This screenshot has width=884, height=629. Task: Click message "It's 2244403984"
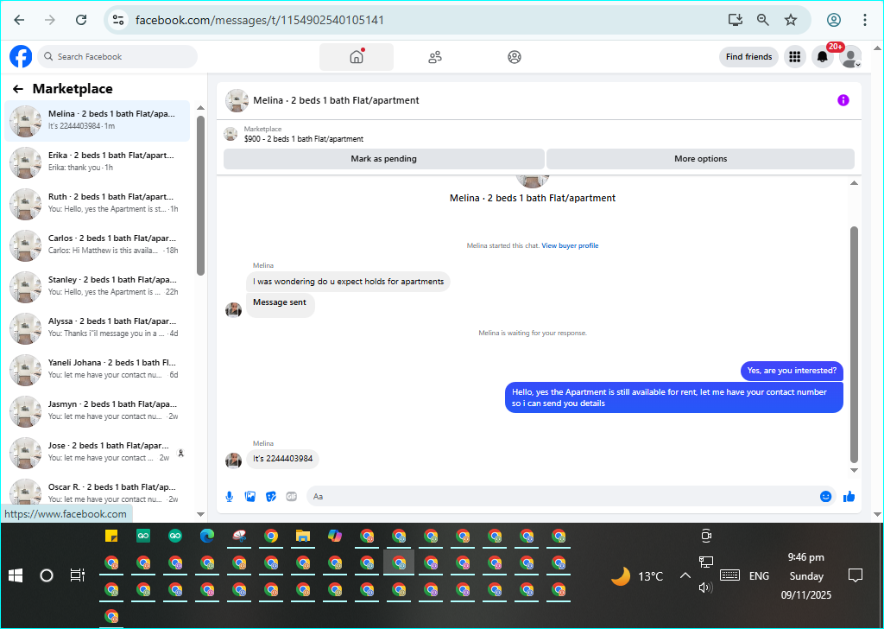point(282,459)
